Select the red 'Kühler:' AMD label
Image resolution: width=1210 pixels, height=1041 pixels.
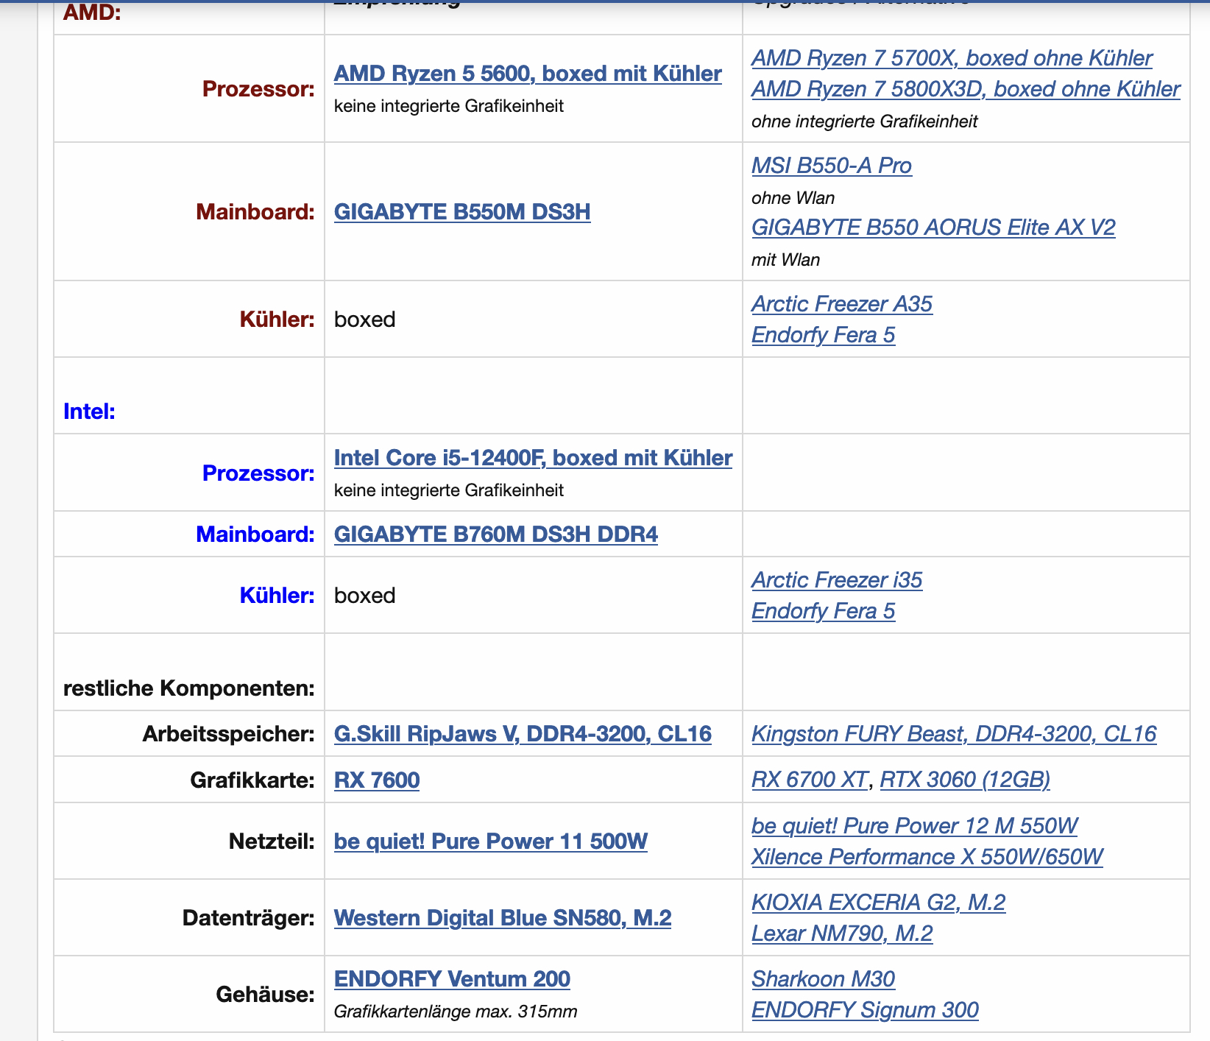(277, 320)
